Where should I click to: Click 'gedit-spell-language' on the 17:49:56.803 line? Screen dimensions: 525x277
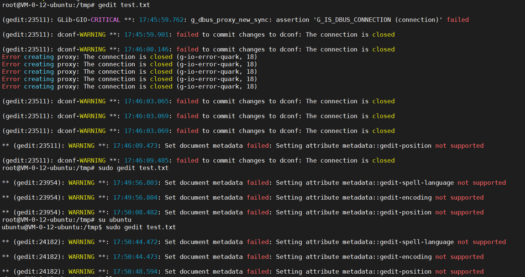coord(417,183)
